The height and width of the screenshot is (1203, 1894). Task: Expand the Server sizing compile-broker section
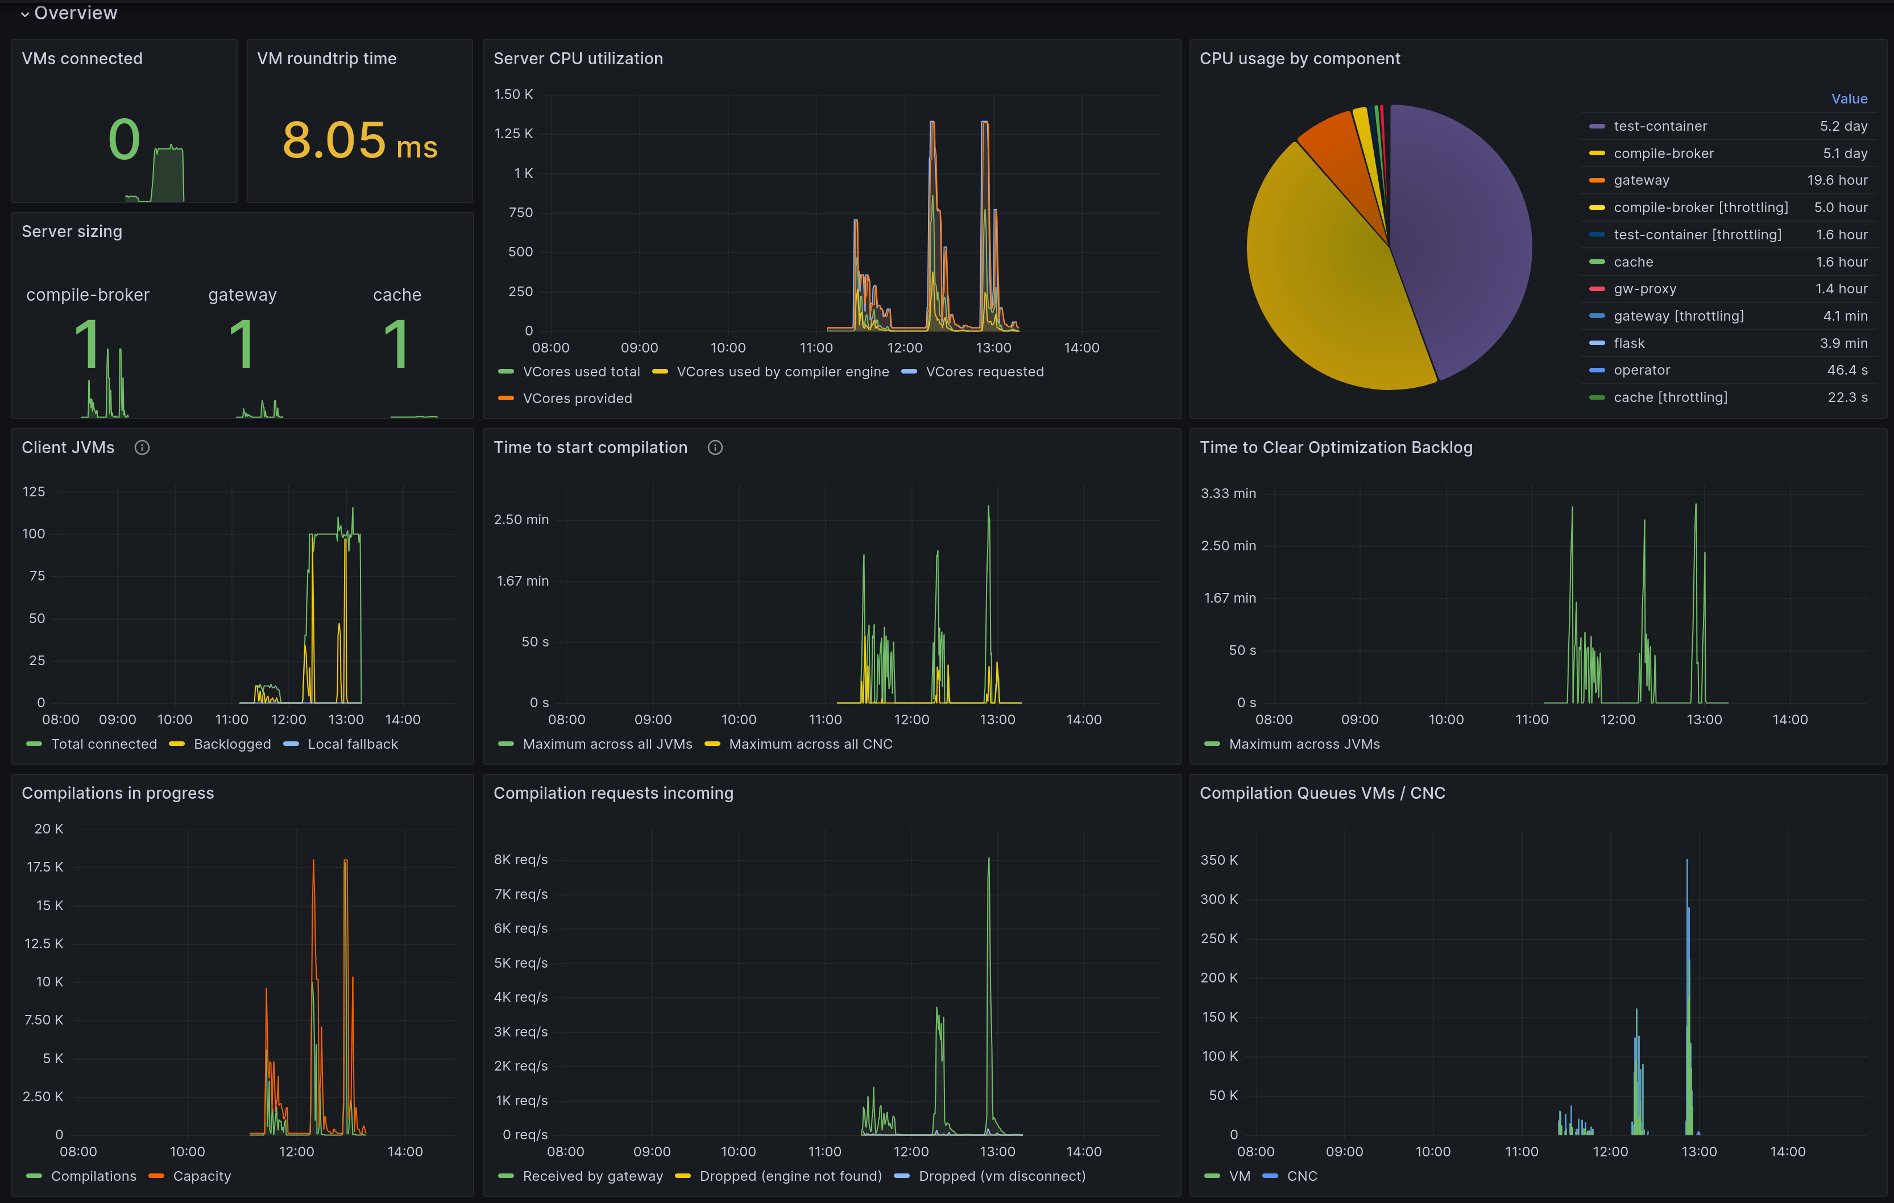(x=88, y=294)
